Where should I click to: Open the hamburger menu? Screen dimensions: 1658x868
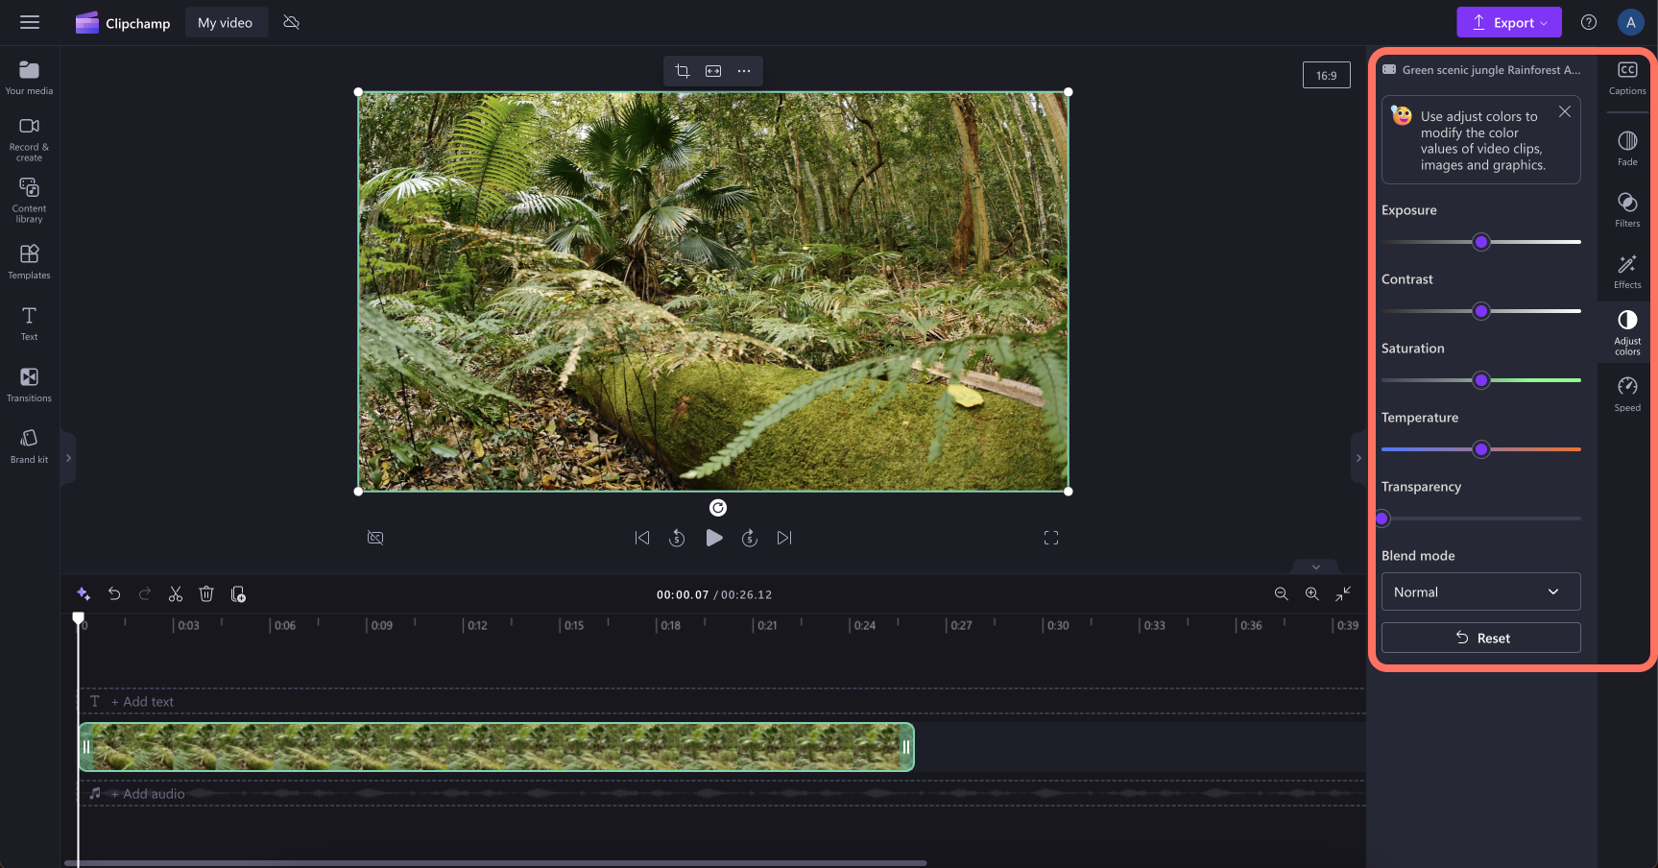coord(30,21)
